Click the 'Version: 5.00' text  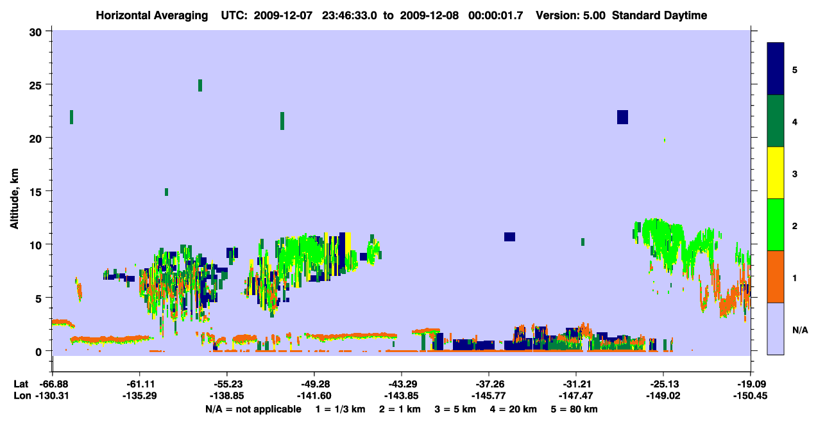[x=571, y=15]
